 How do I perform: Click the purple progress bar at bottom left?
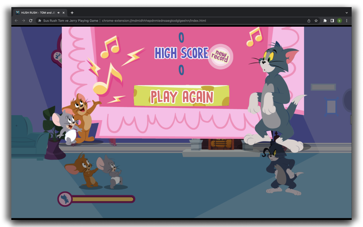(102, 199)
